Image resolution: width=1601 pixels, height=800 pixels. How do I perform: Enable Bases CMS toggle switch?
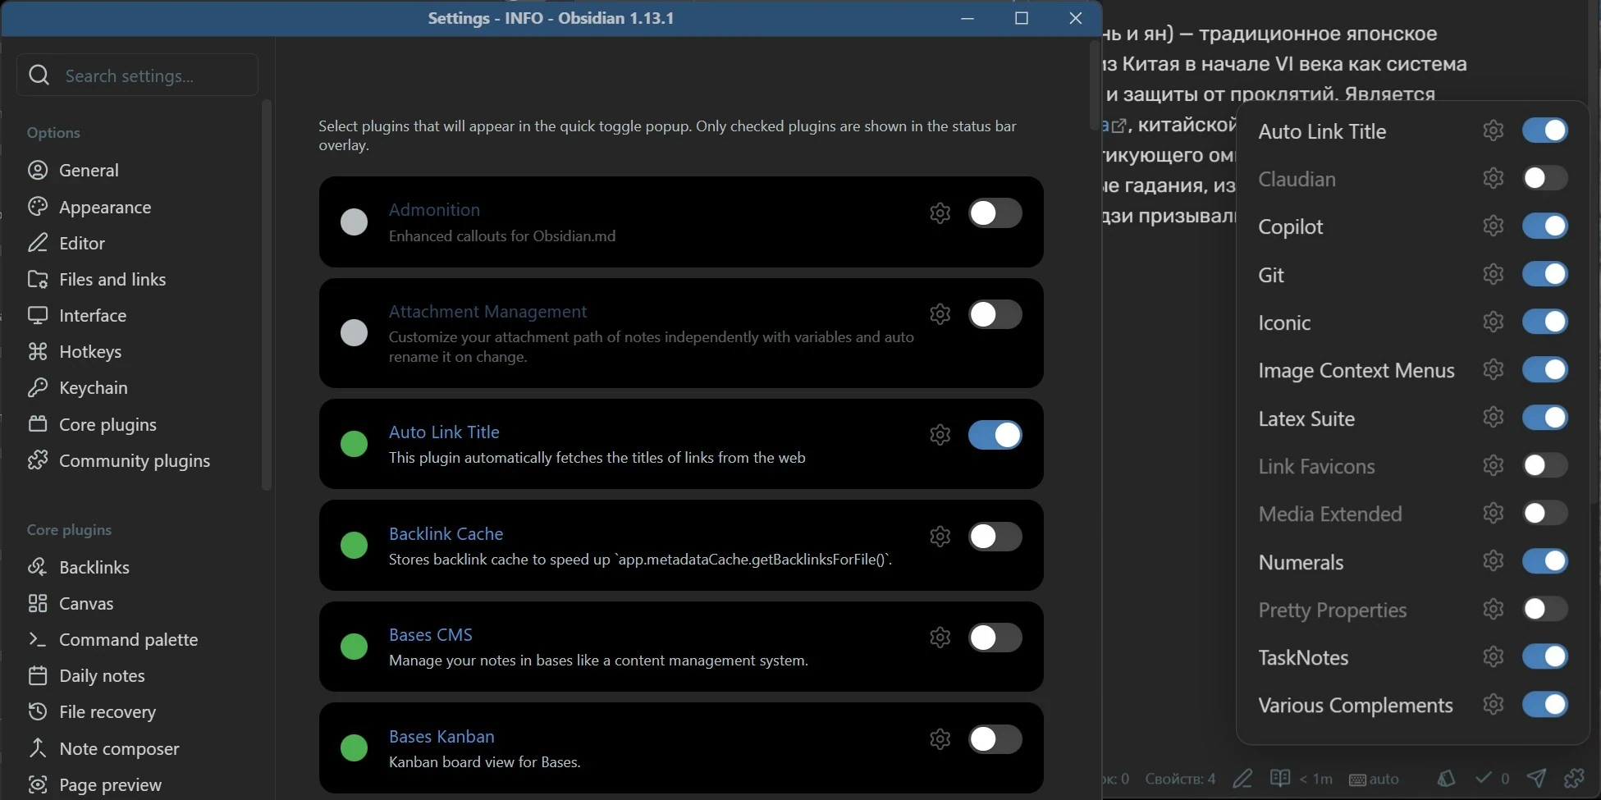click(x=995, y=638)
